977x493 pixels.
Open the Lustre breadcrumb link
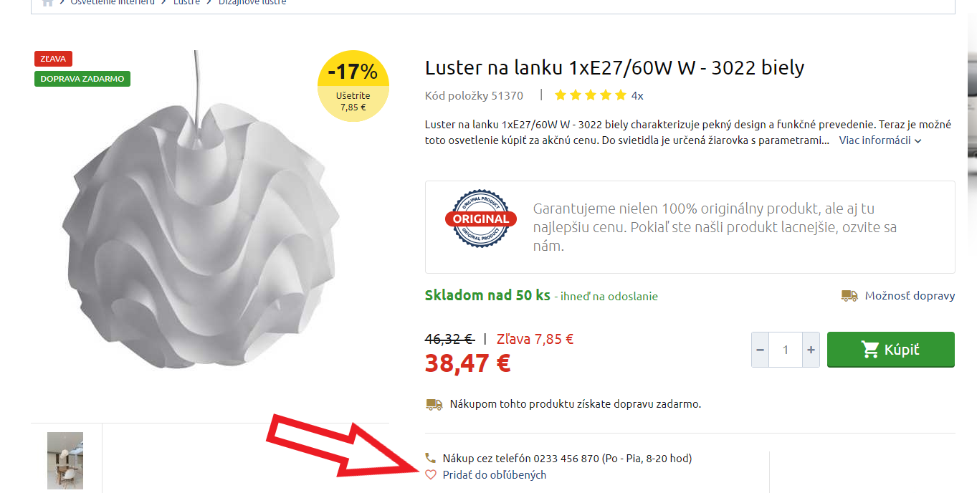pos(187,2)
